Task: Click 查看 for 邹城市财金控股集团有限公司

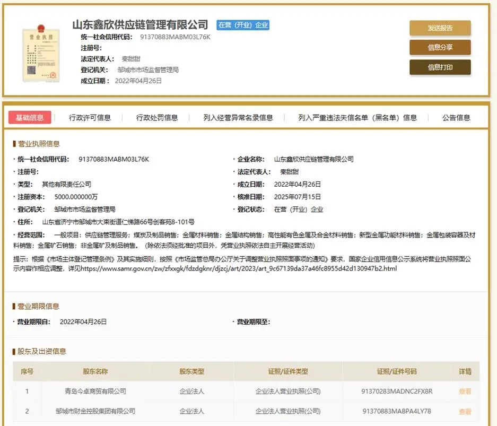Action: click(465, 411)
